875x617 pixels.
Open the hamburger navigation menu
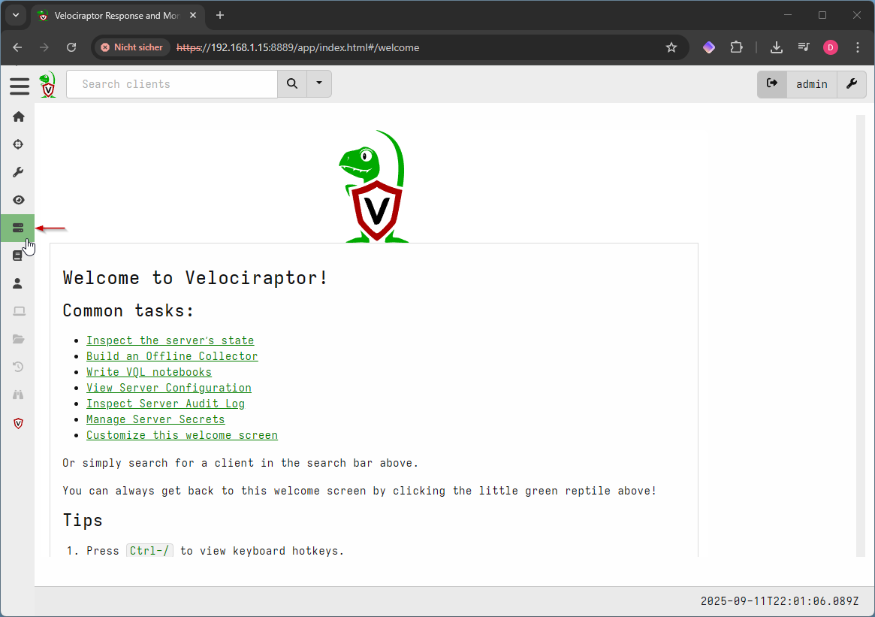click(20, 86)
